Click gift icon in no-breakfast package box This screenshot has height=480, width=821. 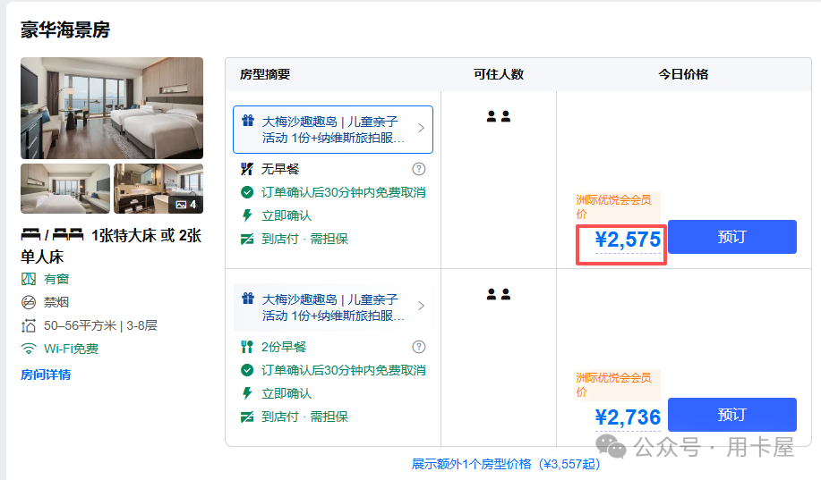[248, 121]
